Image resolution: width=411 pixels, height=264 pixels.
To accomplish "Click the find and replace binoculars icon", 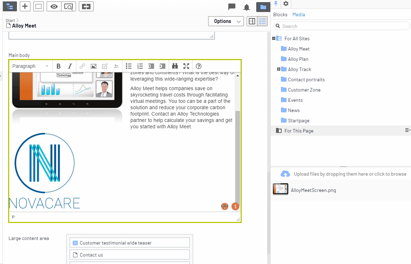I will coord(175,66).
